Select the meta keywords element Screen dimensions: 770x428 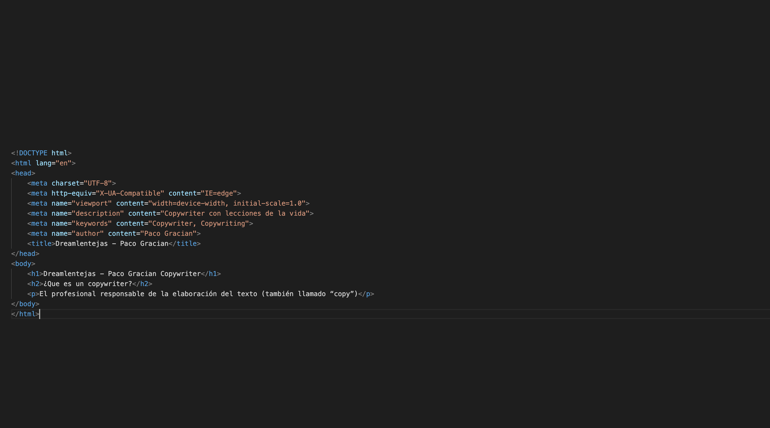pos(140,223)
